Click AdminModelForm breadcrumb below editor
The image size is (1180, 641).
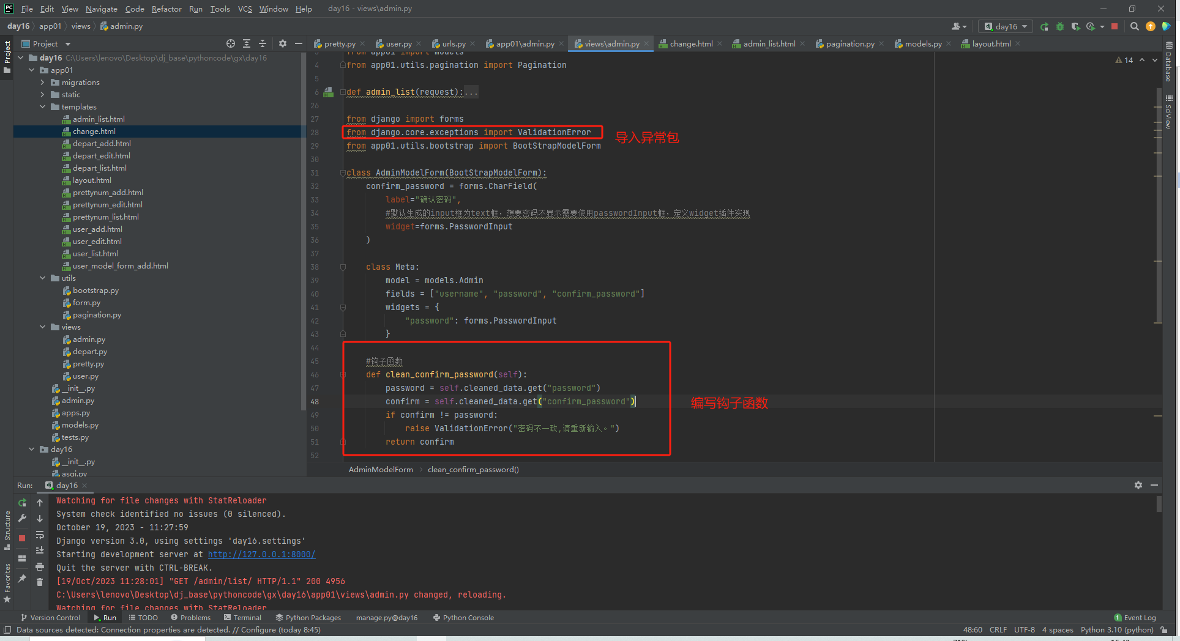coord(381,469)
